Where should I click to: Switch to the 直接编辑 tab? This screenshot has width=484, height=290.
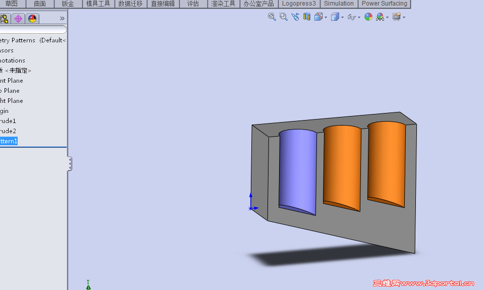click(x=163, y=4)
